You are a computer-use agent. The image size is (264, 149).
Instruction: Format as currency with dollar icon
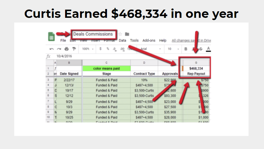pyautogui.click(x=100, y=49)
